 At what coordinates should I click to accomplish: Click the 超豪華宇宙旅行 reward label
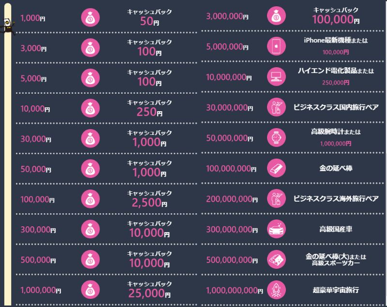pos(336,291)
